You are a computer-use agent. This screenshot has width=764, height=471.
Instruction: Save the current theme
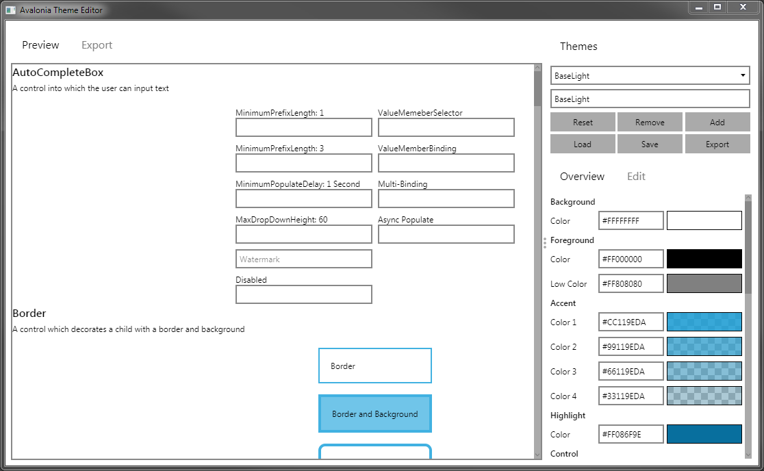[650, 144]
